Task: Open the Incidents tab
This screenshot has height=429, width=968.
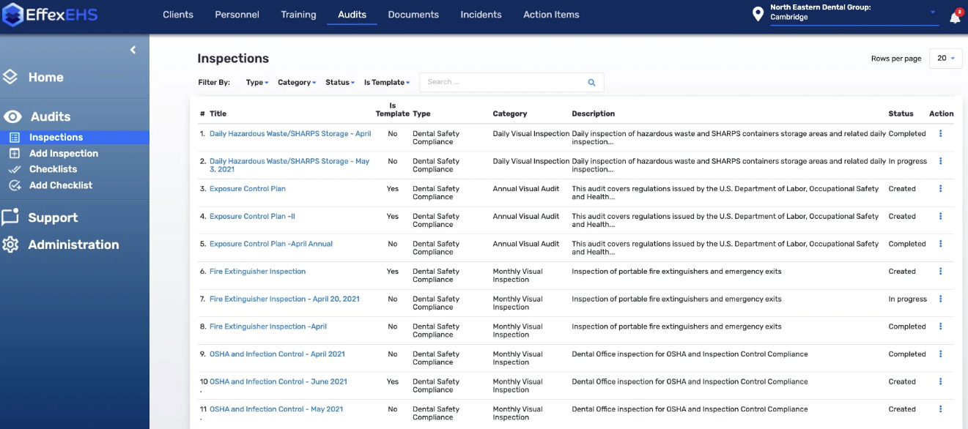Action: coord(481,15)
